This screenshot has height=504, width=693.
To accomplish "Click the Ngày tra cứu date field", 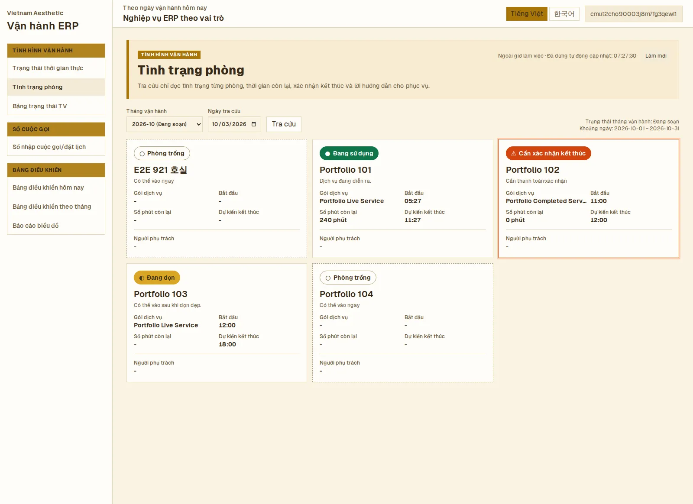I will (234, 124).
